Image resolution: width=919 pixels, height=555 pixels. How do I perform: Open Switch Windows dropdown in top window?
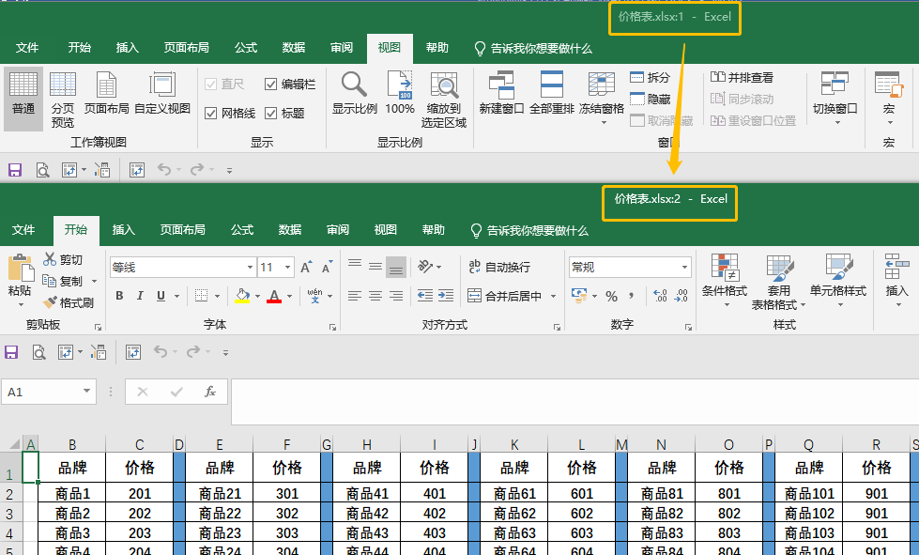835,98
